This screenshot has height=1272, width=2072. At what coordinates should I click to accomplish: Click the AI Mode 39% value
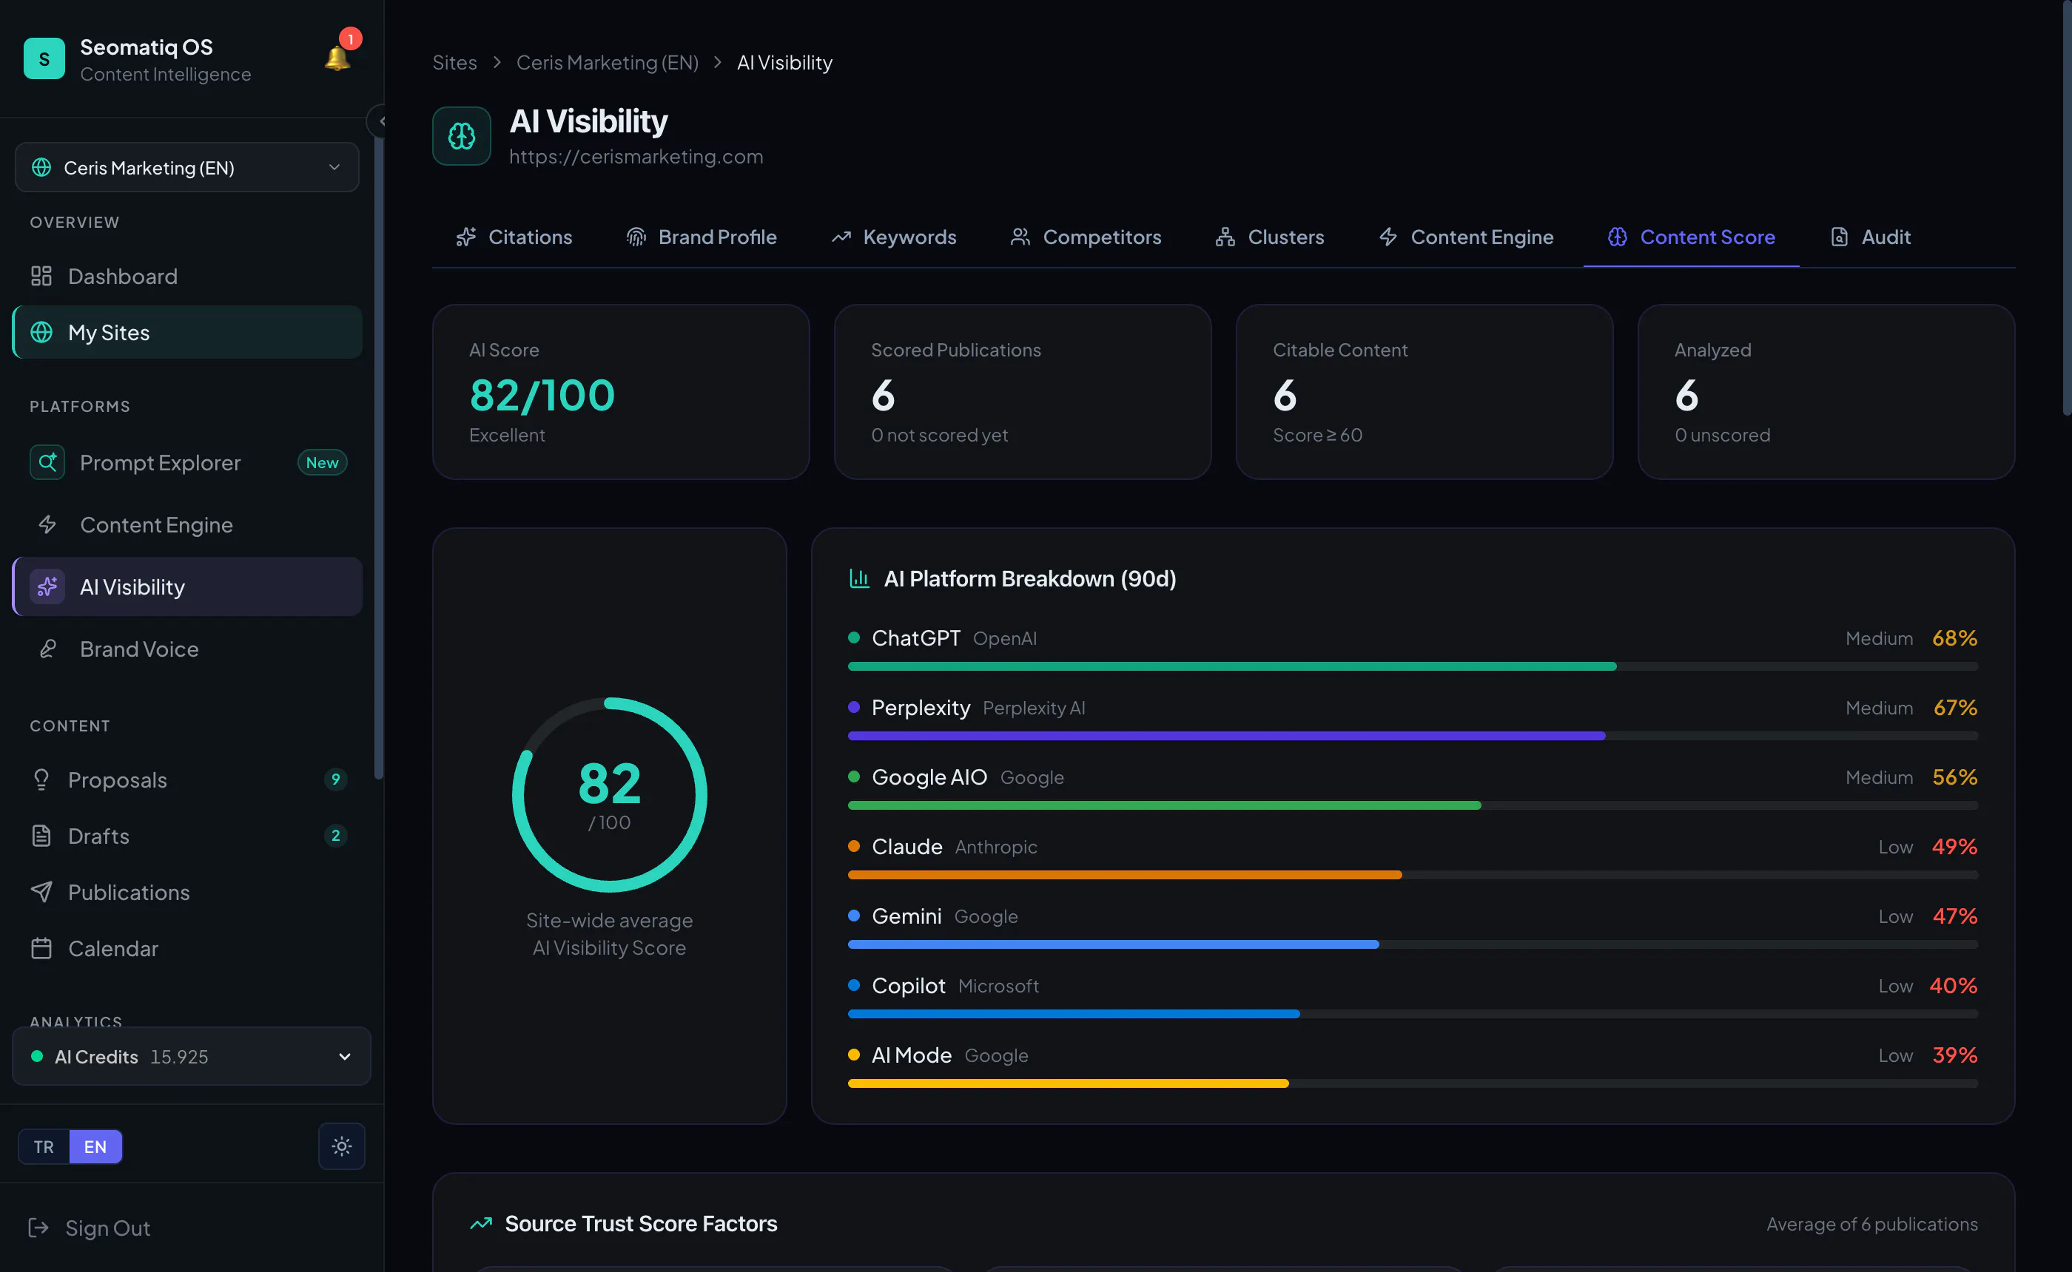tap(1954, 1055)
